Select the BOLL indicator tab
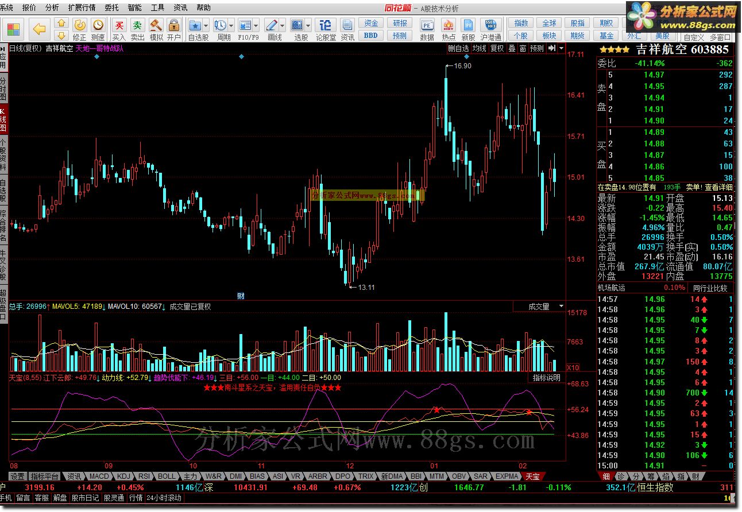This screenshot has height=512, width=742. pyautogui.click(x=167, y=476)
